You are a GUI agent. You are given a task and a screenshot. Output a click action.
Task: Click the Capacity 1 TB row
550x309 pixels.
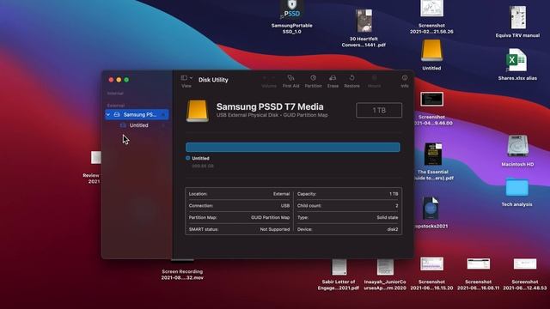tap(347, 194)
